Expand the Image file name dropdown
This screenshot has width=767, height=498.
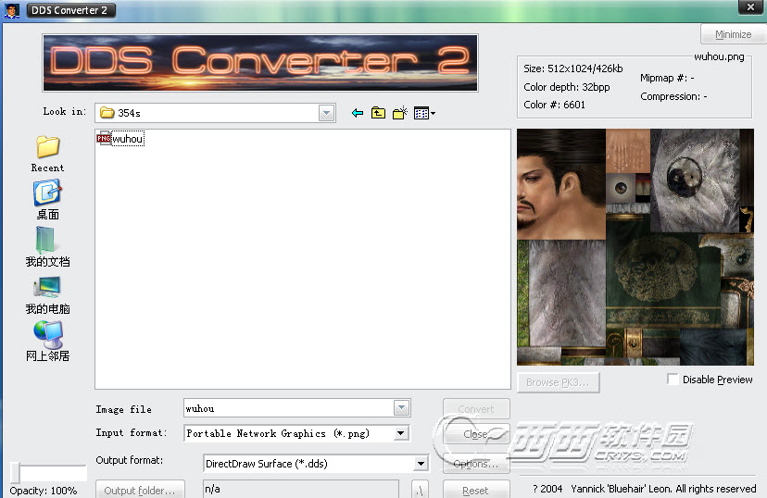point(401,407)
